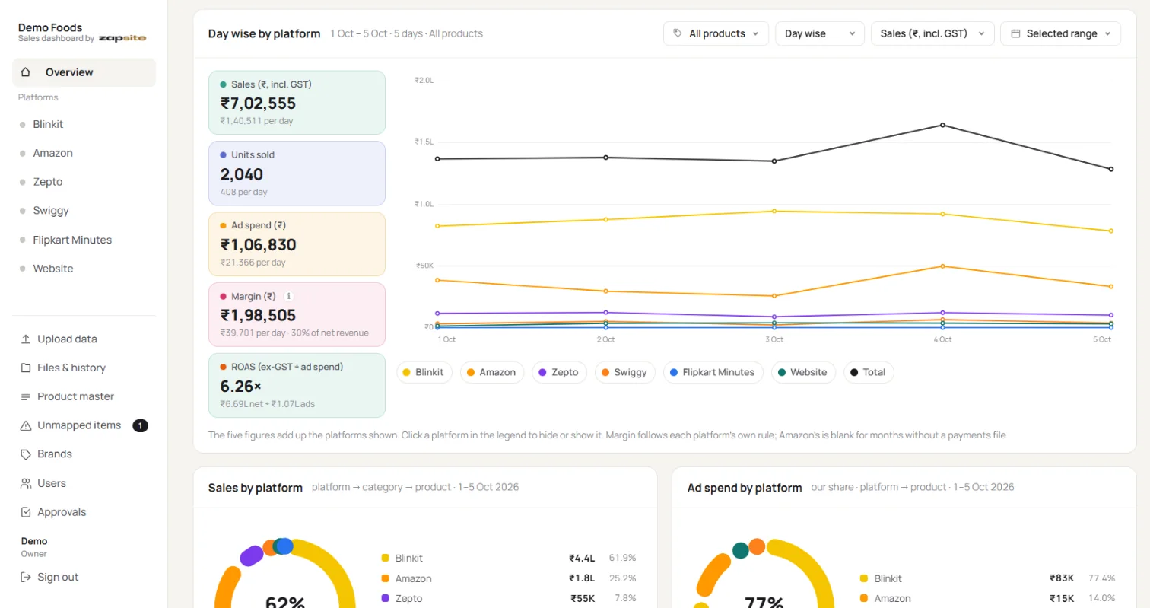This screenshot has width=1150, height=608.
Task: Click Zepto row in Sales by platform
Action: click(509, 599)
